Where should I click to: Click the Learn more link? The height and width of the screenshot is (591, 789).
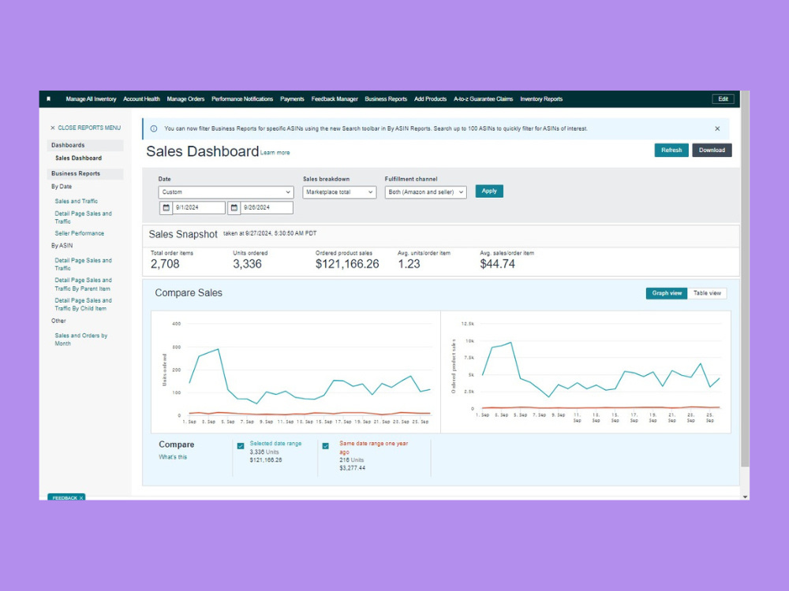tap(275, 153)
